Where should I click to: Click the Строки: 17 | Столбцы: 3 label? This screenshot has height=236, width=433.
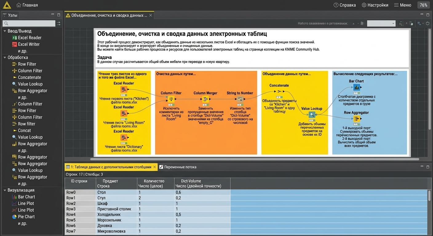tap(84, 174)
